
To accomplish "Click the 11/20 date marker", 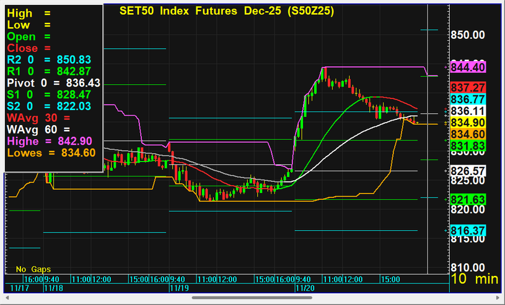I will click(x=304, y=288).
